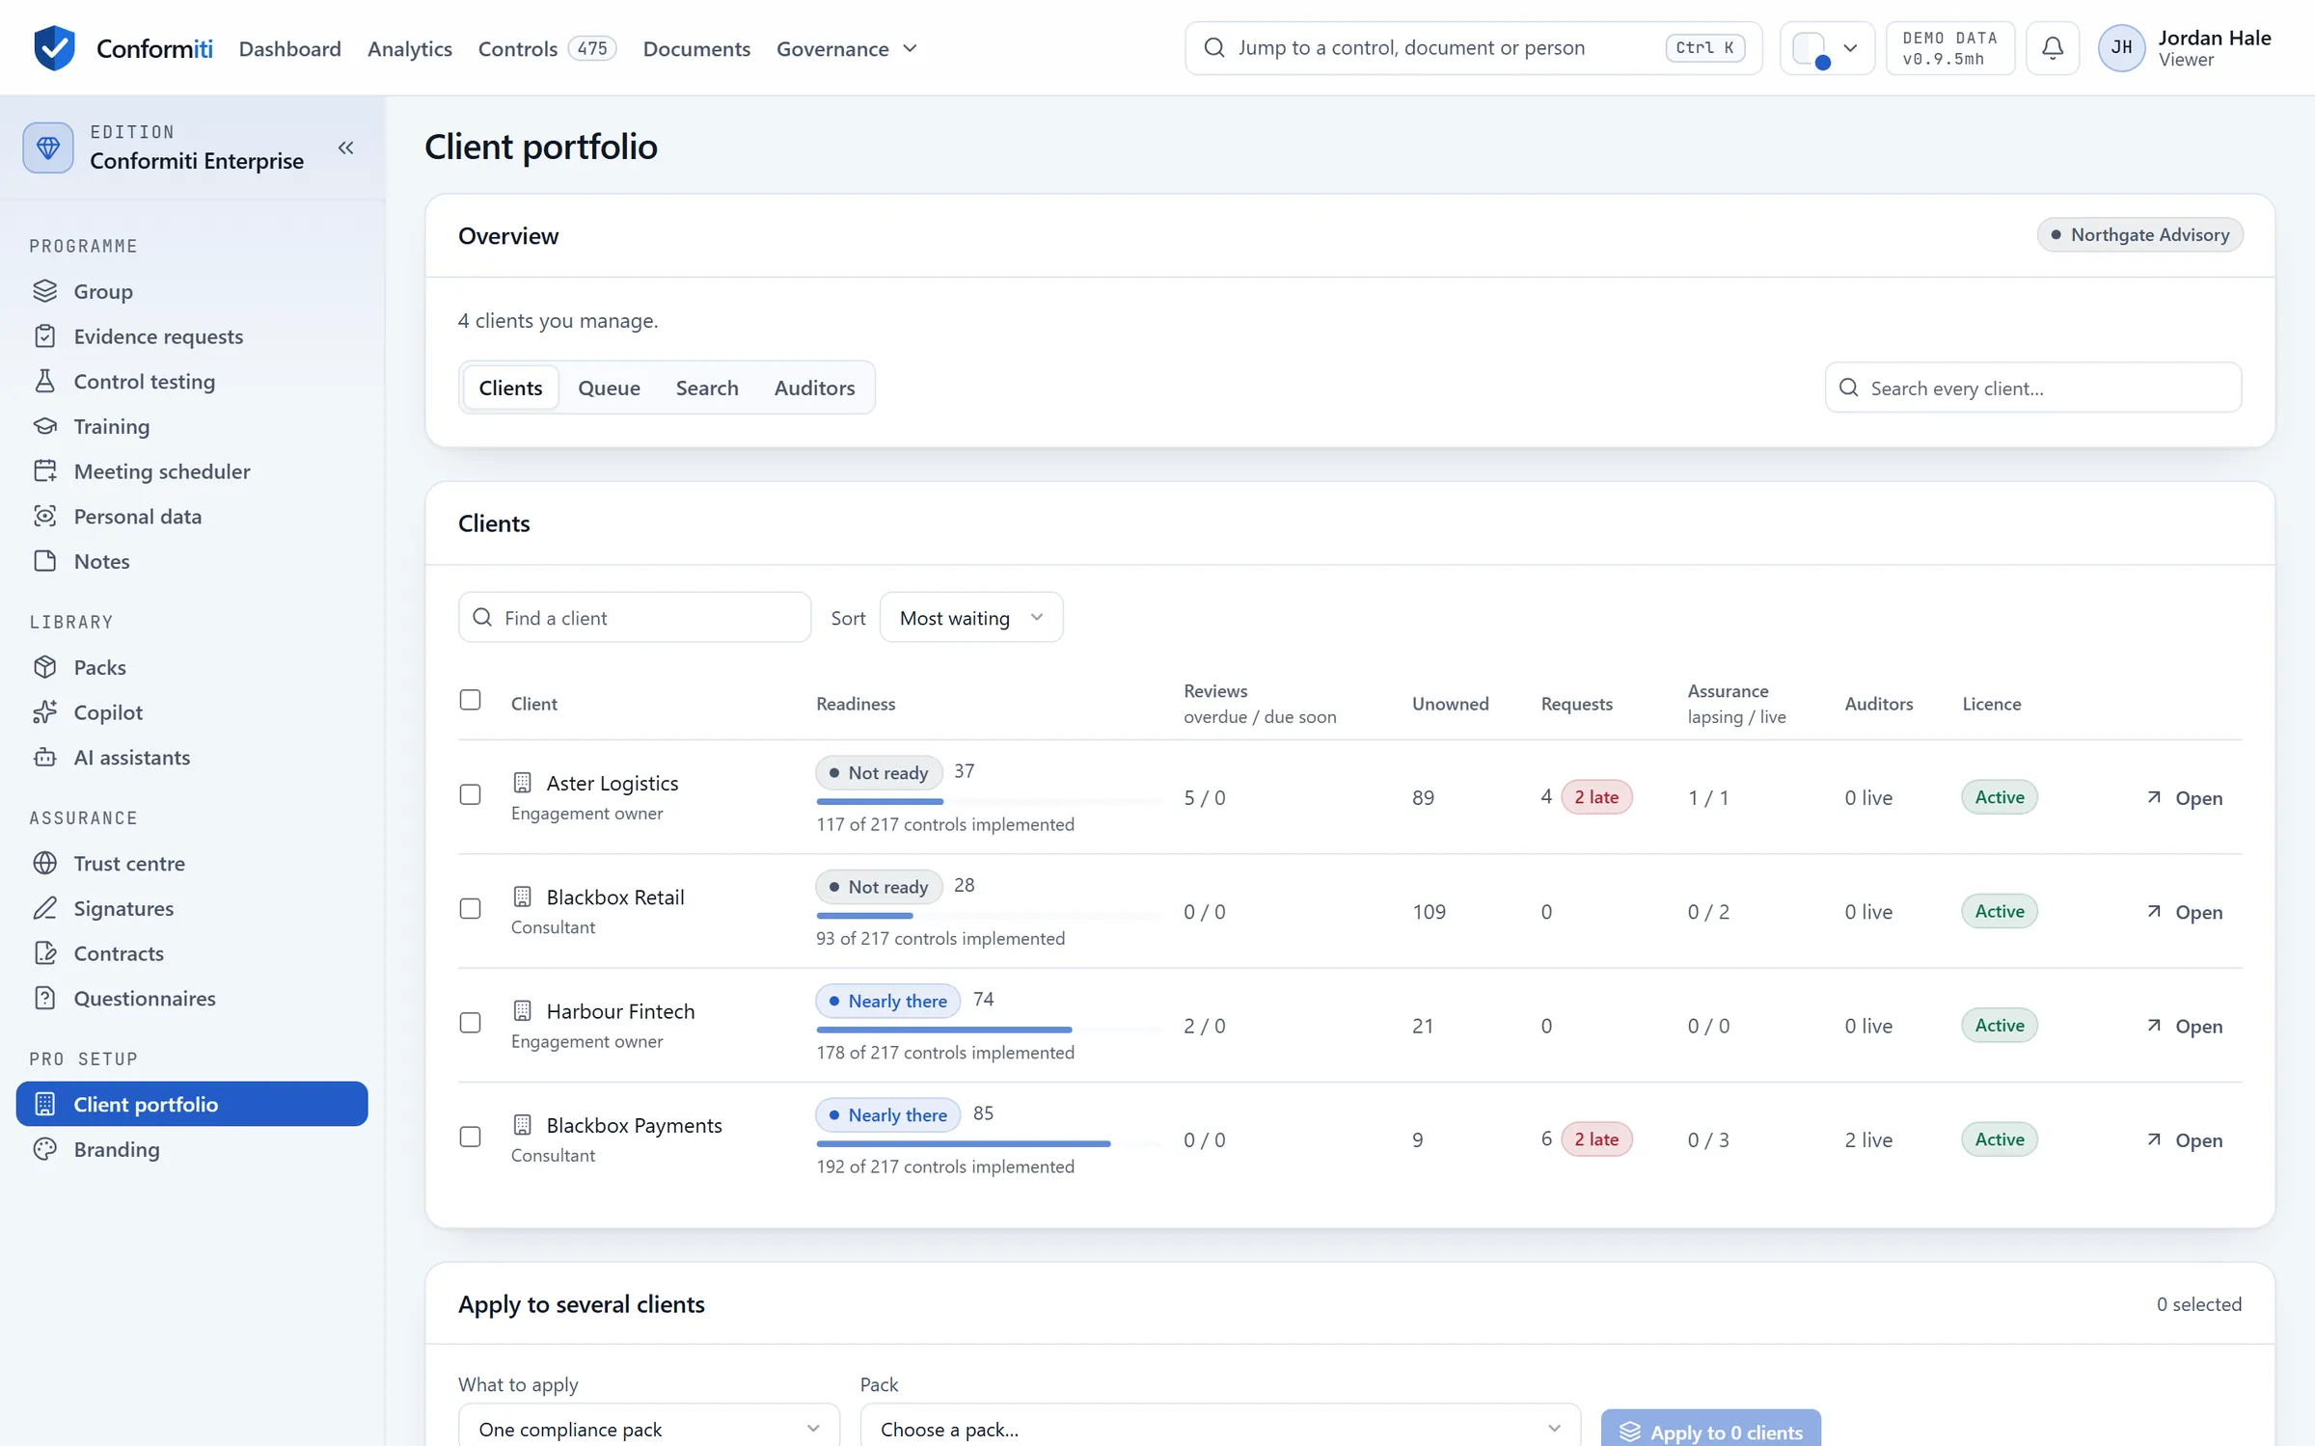Open Training graduation cap icon

(x=45, y=426)
